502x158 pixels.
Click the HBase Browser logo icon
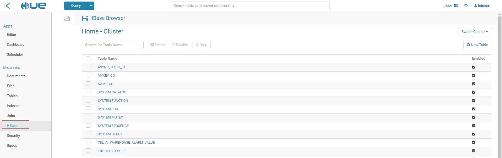pos(85,18)
